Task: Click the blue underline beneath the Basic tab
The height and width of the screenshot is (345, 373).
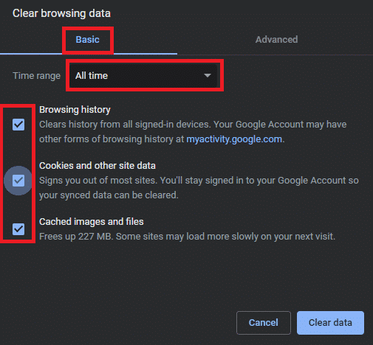Action: point(89,54)
